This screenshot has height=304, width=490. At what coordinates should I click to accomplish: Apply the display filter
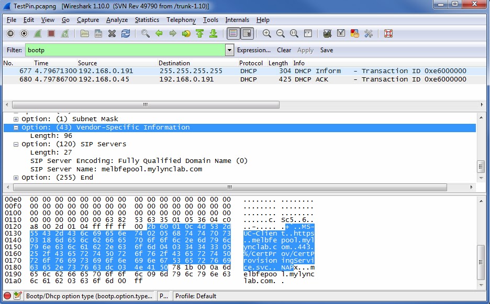305,50
